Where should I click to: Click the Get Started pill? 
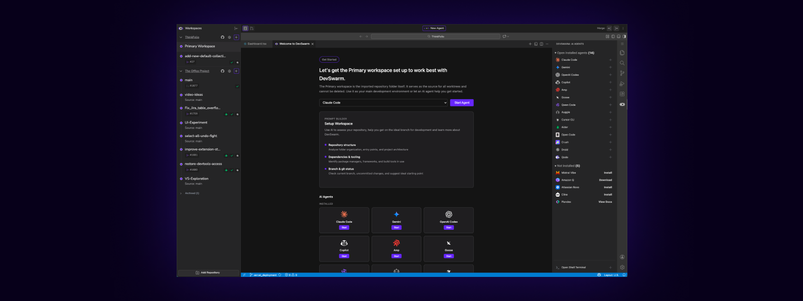click(x=329, y=60)
